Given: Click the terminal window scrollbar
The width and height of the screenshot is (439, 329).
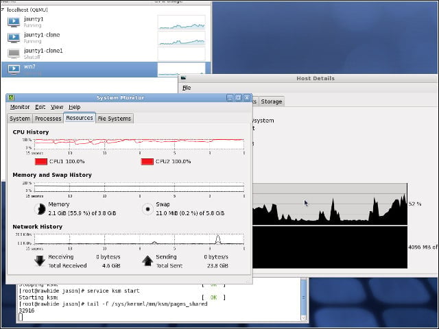Looking at the screenshot, I should point(303,300).
